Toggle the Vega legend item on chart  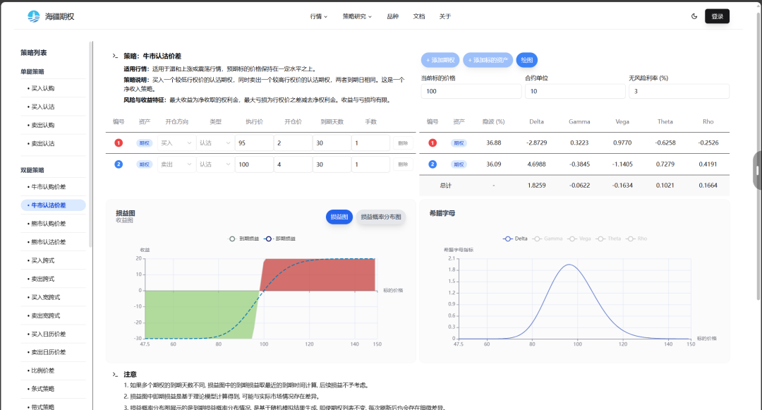click(x=580, y=239)
